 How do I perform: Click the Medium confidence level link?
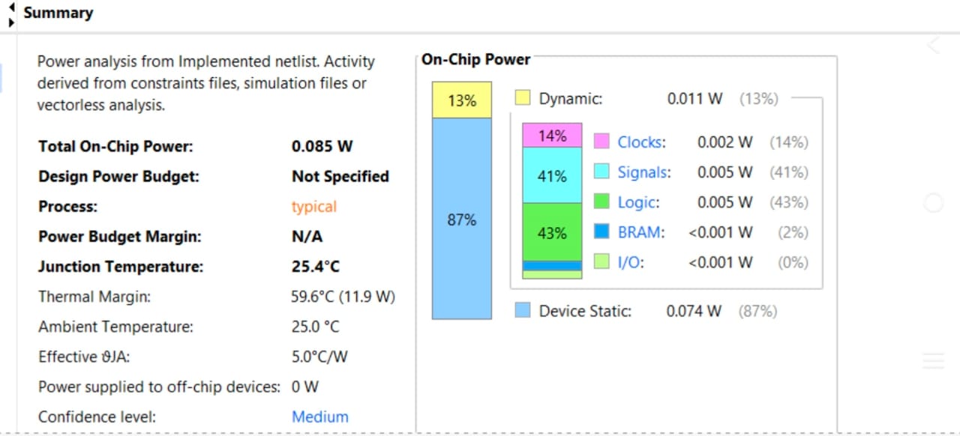pos(320,417)
